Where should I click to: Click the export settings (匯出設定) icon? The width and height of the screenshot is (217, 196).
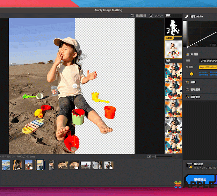pos(189,165)
